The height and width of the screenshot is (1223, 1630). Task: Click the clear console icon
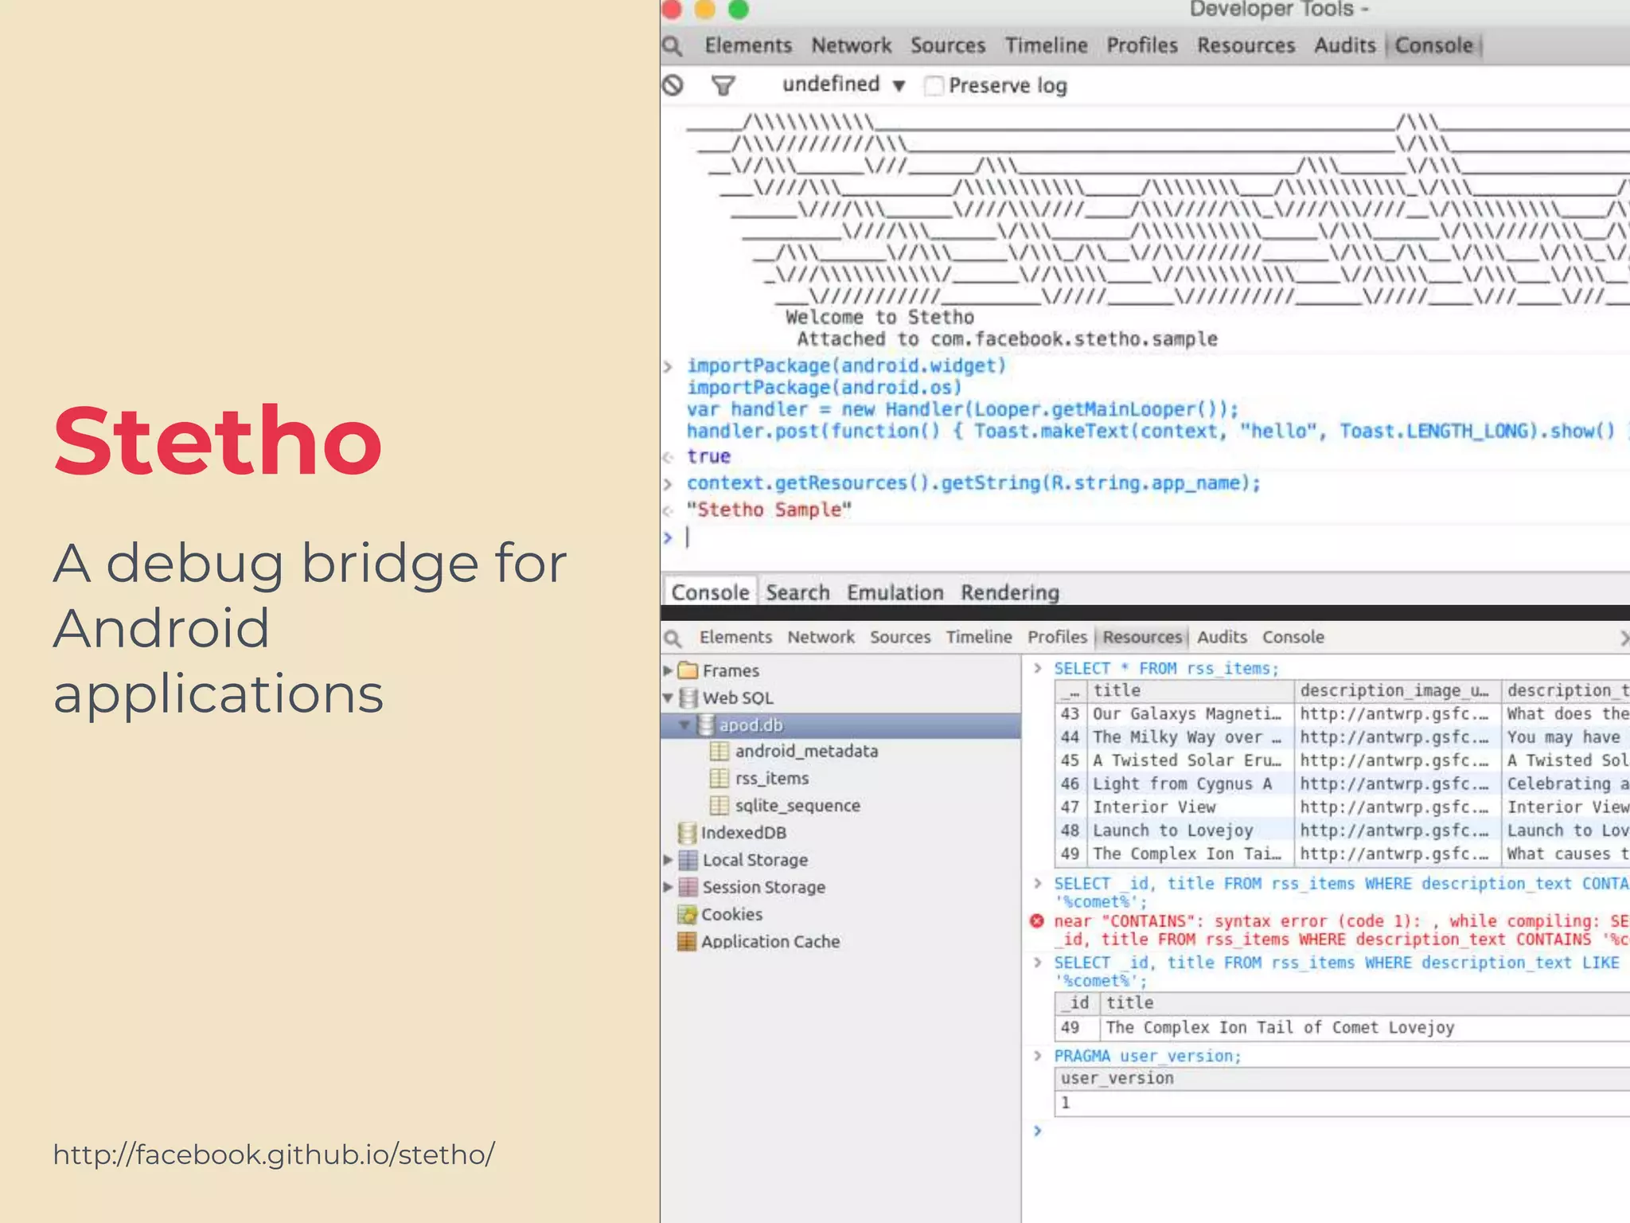pos(673,85)
